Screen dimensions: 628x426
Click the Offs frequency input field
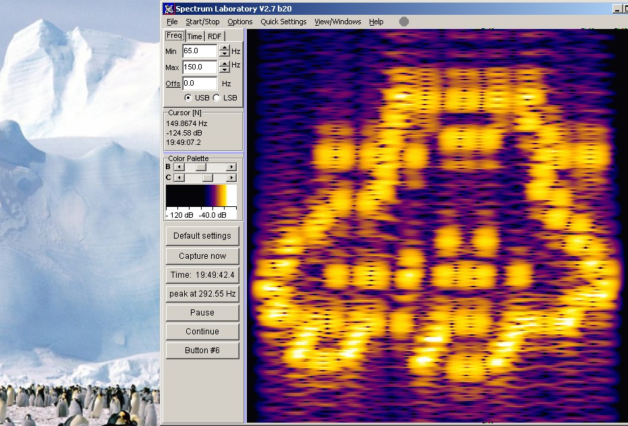tap(200, 84)
